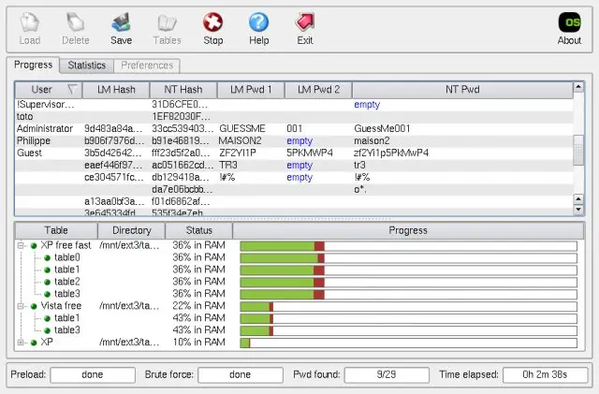The image size is (599, 394).
Task: Select the Philippe user row
Action: click(x=294, y=141)
